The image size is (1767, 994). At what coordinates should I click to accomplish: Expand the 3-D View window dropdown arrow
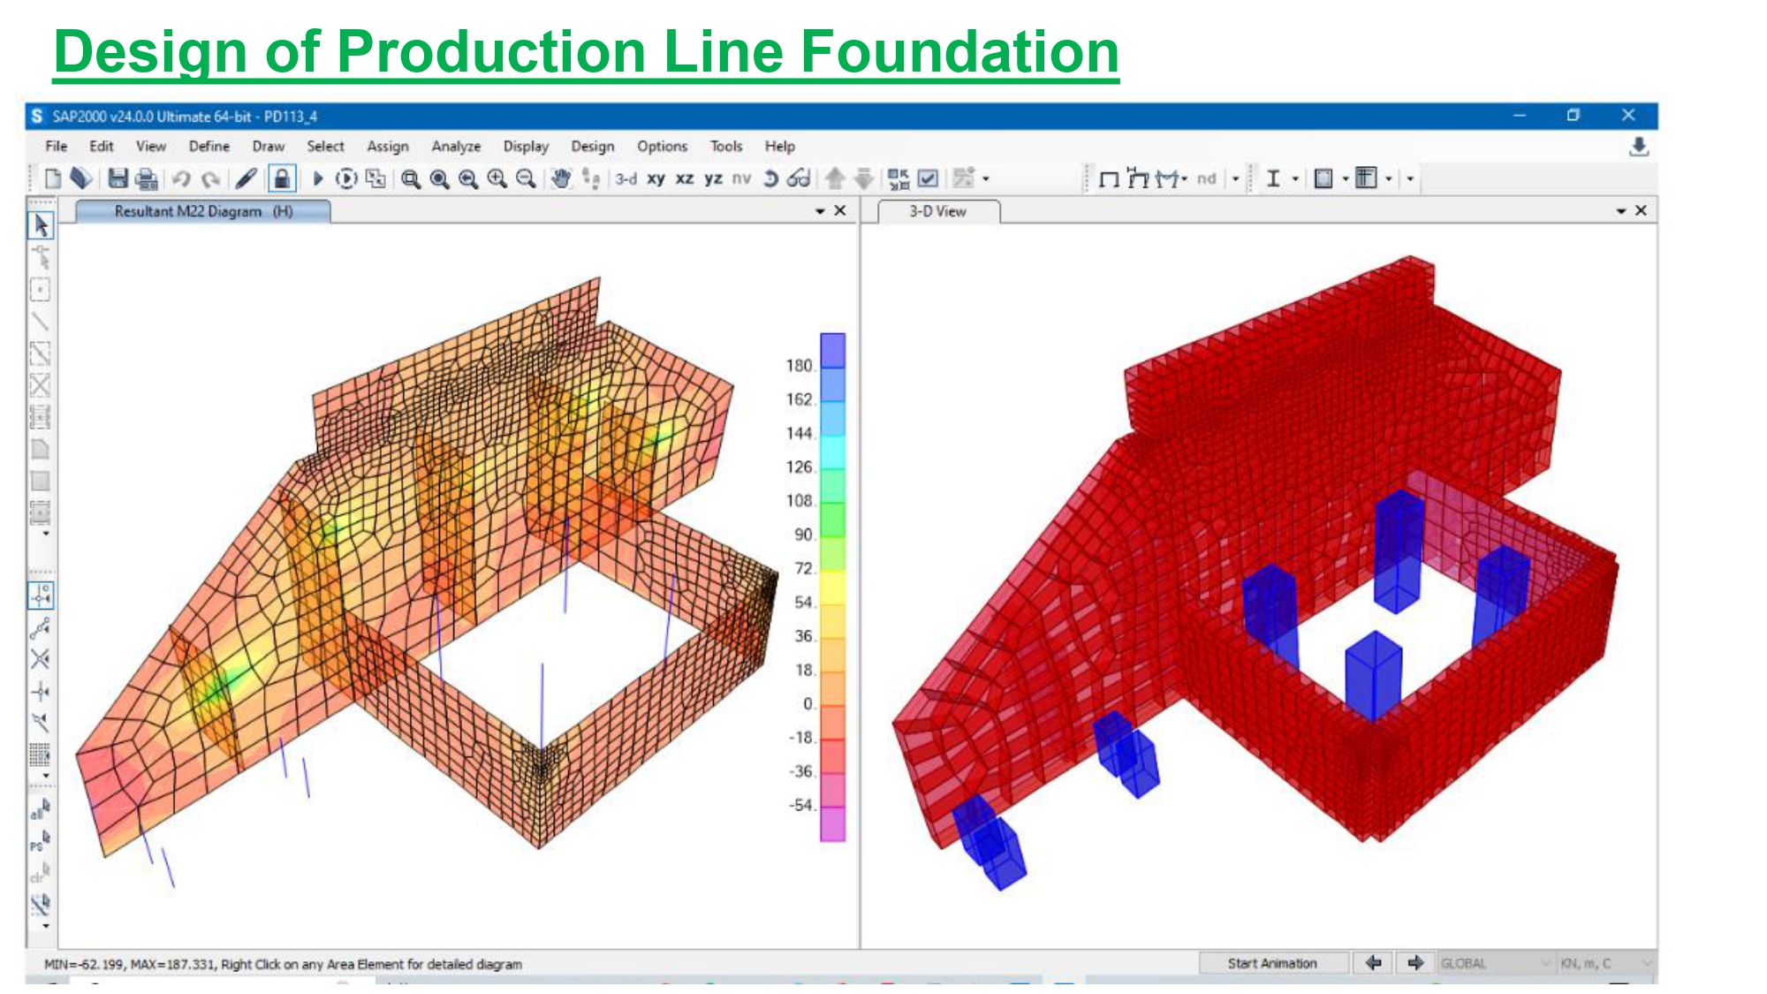point(1621,211)
